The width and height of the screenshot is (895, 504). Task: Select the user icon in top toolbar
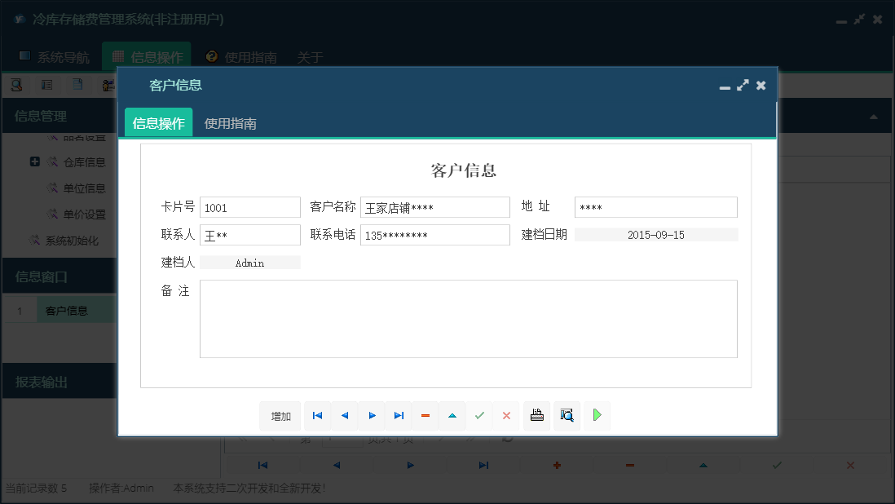coord(108,84)
